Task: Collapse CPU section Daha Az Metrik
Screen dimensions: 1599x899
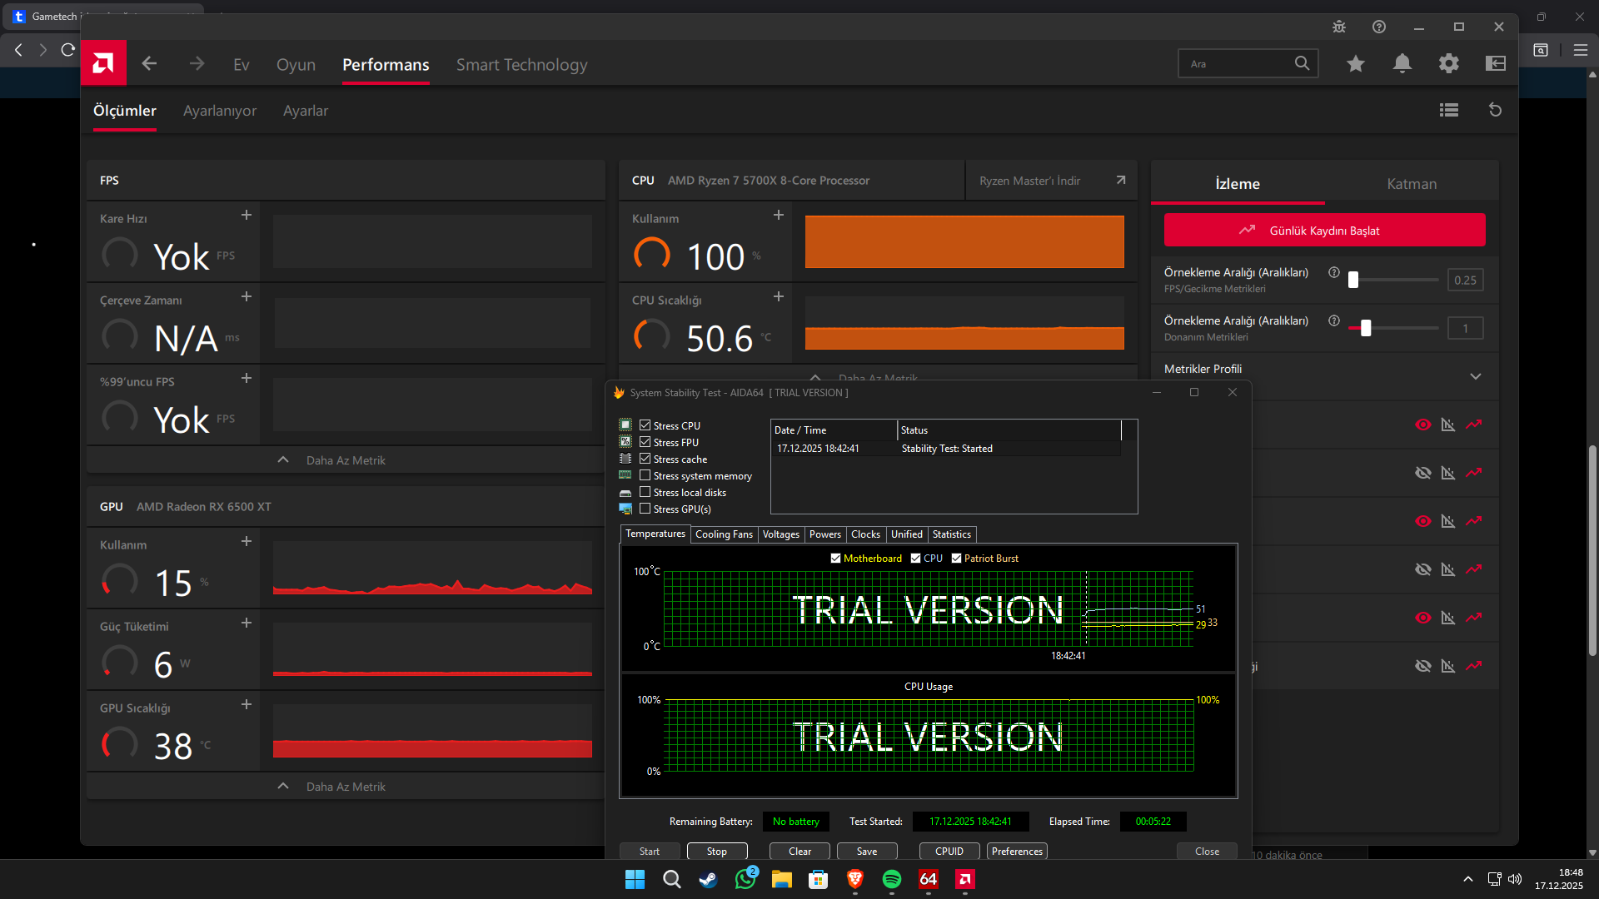Action: (866, 377)
